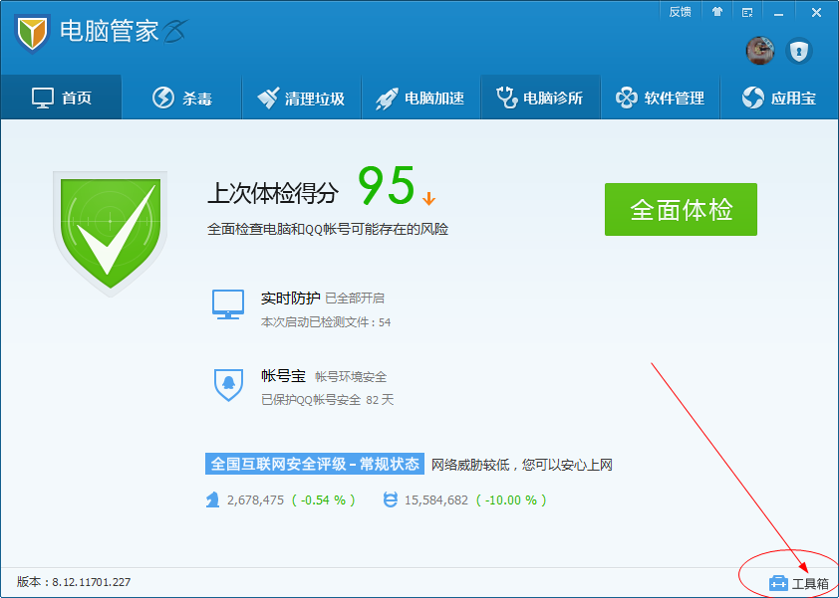The image size is (839, 598).
Task: Click the down arrow beside score 95
Action: click(x=428, y=198)
